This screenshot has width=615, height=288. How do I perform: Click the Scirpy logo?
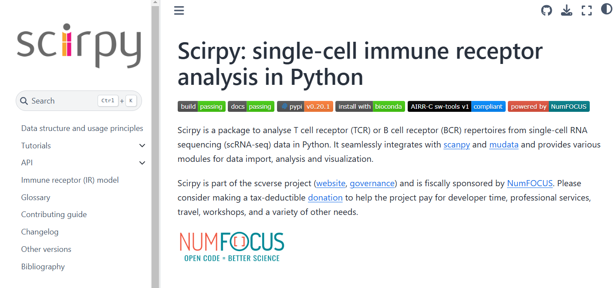point(78,45)
